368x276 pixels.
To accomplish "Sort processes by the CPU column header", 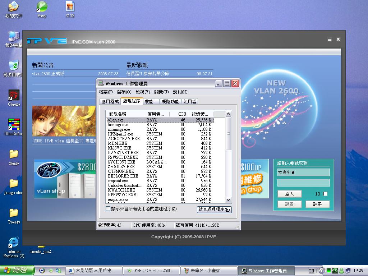I will [182, 114].
